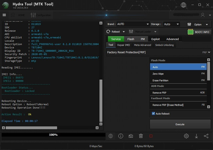Click the Reboot button
The height and width of the screenshot is (150, 213).
[113, 31]
